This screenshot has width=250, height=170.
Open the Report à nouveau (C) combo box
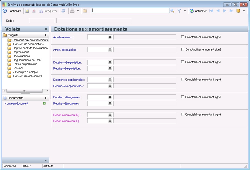[110, 121]
